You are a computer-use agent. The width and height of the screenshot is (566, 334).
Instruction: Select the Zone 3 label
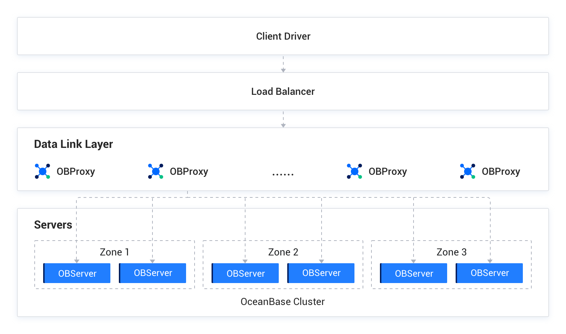point(451,252)
